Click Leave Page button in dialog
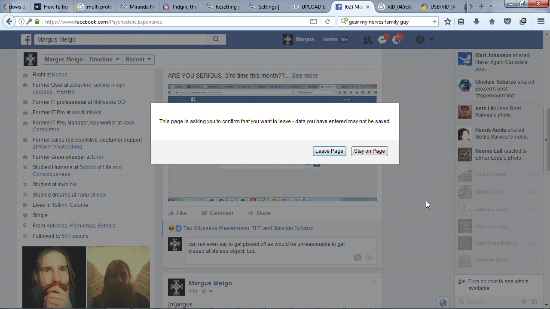The image size is (550, 309). pos(329,151)
